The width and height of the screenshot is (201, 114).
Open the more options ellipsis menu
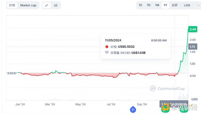[198, 5]
